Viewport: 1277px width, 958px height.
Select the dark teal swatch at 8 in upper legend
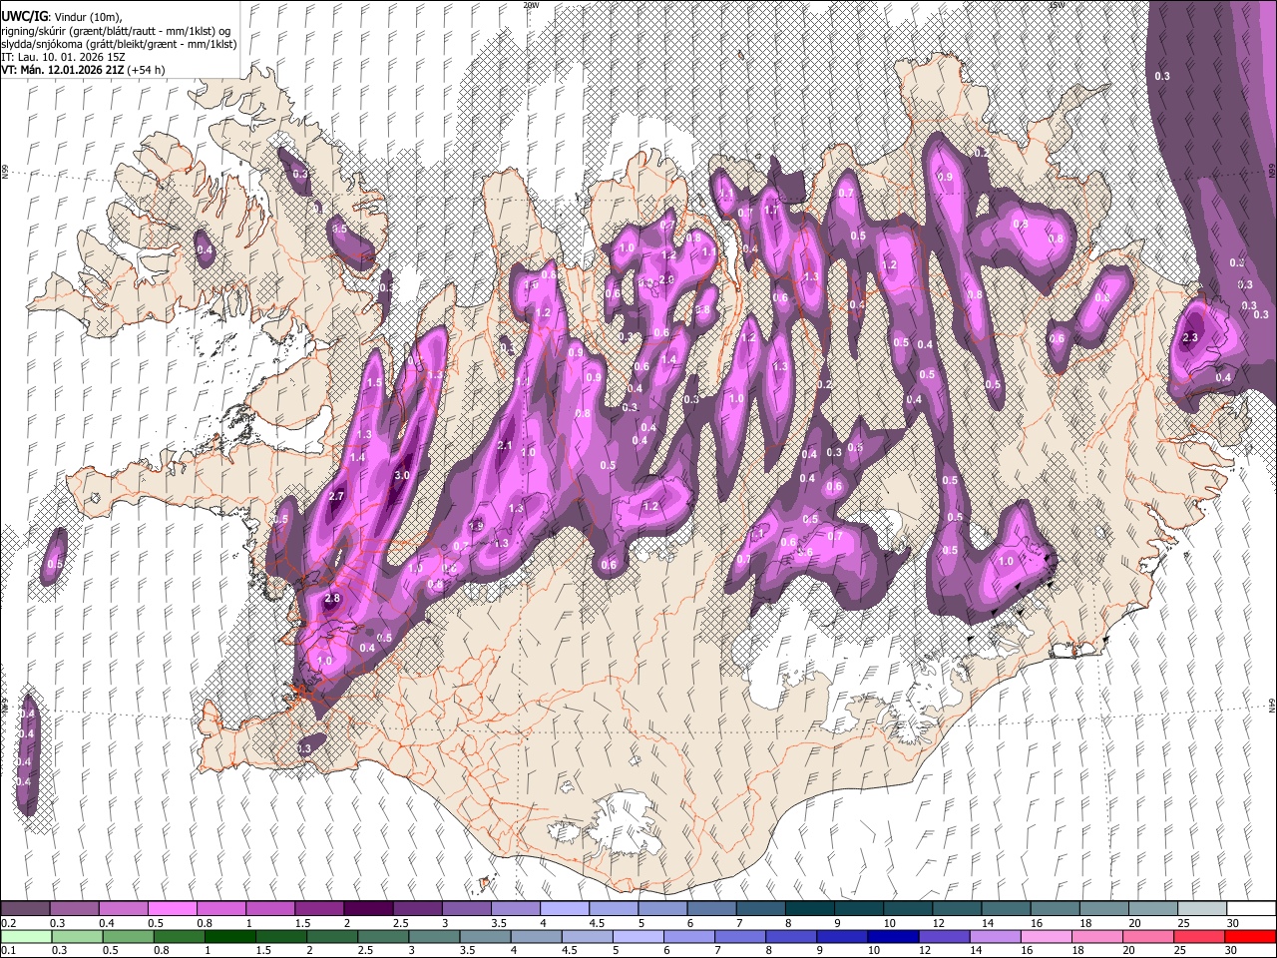pos(810,909)
